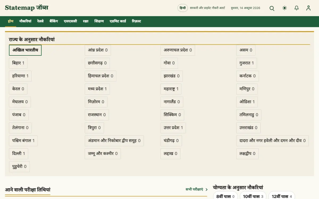Select बिहार state chip
The width and height of the screenshot is (319, 199).
(x=18, y=63)
